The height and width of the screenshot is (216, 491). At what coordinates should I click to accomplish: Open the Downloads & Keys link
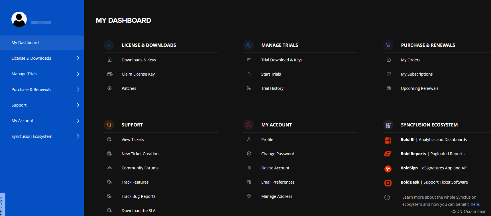point(139,60)
